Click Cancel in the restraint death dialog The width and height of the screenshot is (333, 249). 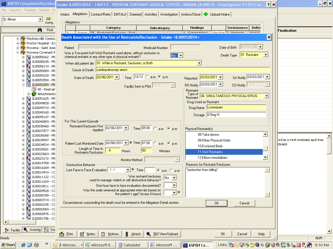[244, 203]
